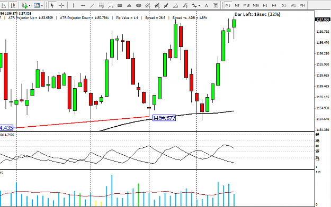Select the Fibonacci Retracement tool

[x=110, y=5]
